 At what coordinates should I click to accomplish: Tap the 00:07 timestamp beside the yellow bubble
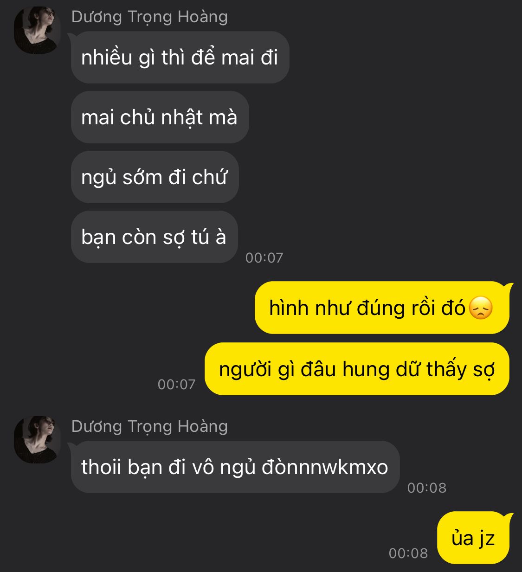[x=176, y=384]
